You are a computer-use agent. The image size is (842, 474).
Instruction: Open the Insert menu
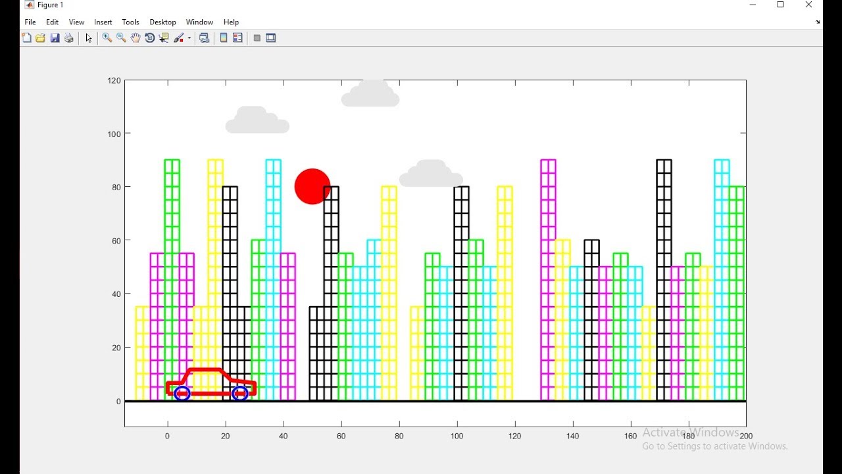(x=103, y=22)
